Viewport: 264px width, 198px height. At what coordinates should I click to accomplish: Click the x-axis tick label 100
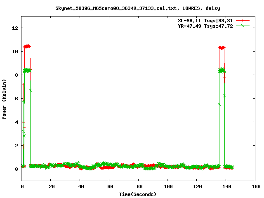pos(168,186)
